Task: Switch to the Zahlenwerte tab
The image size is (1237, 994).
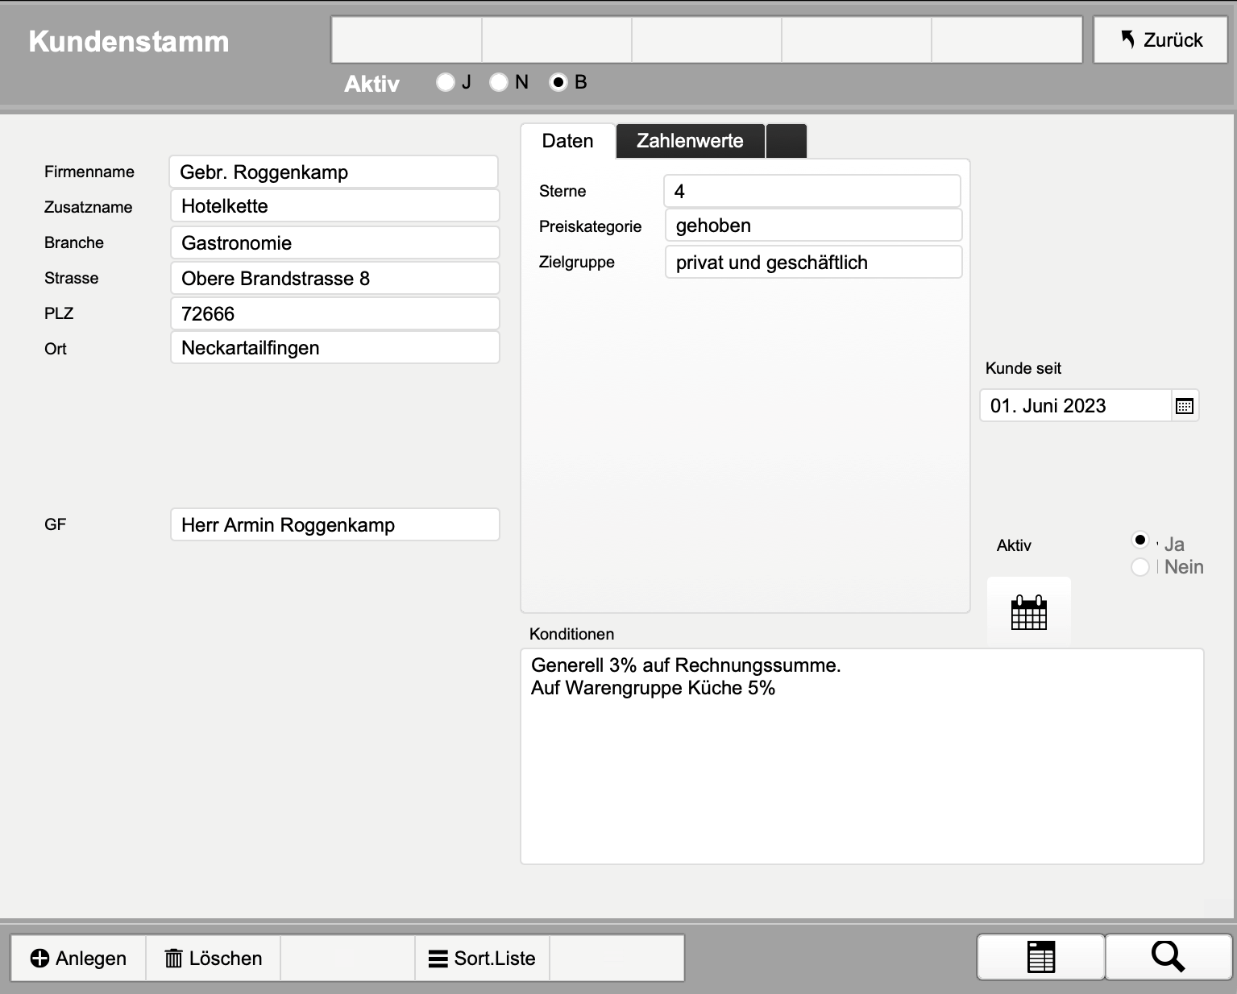Action: (690, 141)
